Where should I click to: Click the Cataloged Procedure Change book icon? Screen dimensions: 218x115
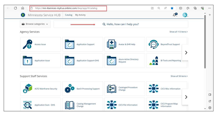click(x=111, y=89)
